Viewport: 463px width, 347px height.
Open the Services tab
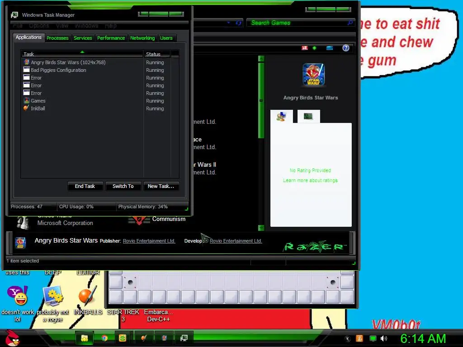click(x=83, y=38)
